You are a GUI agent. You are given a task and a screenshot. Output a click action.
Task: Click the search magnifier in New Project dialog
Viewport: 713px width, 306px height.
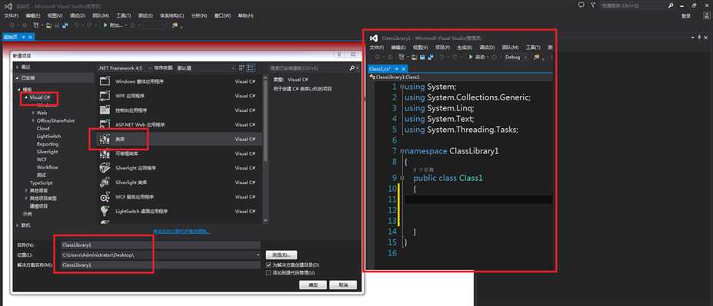[352, 68]
